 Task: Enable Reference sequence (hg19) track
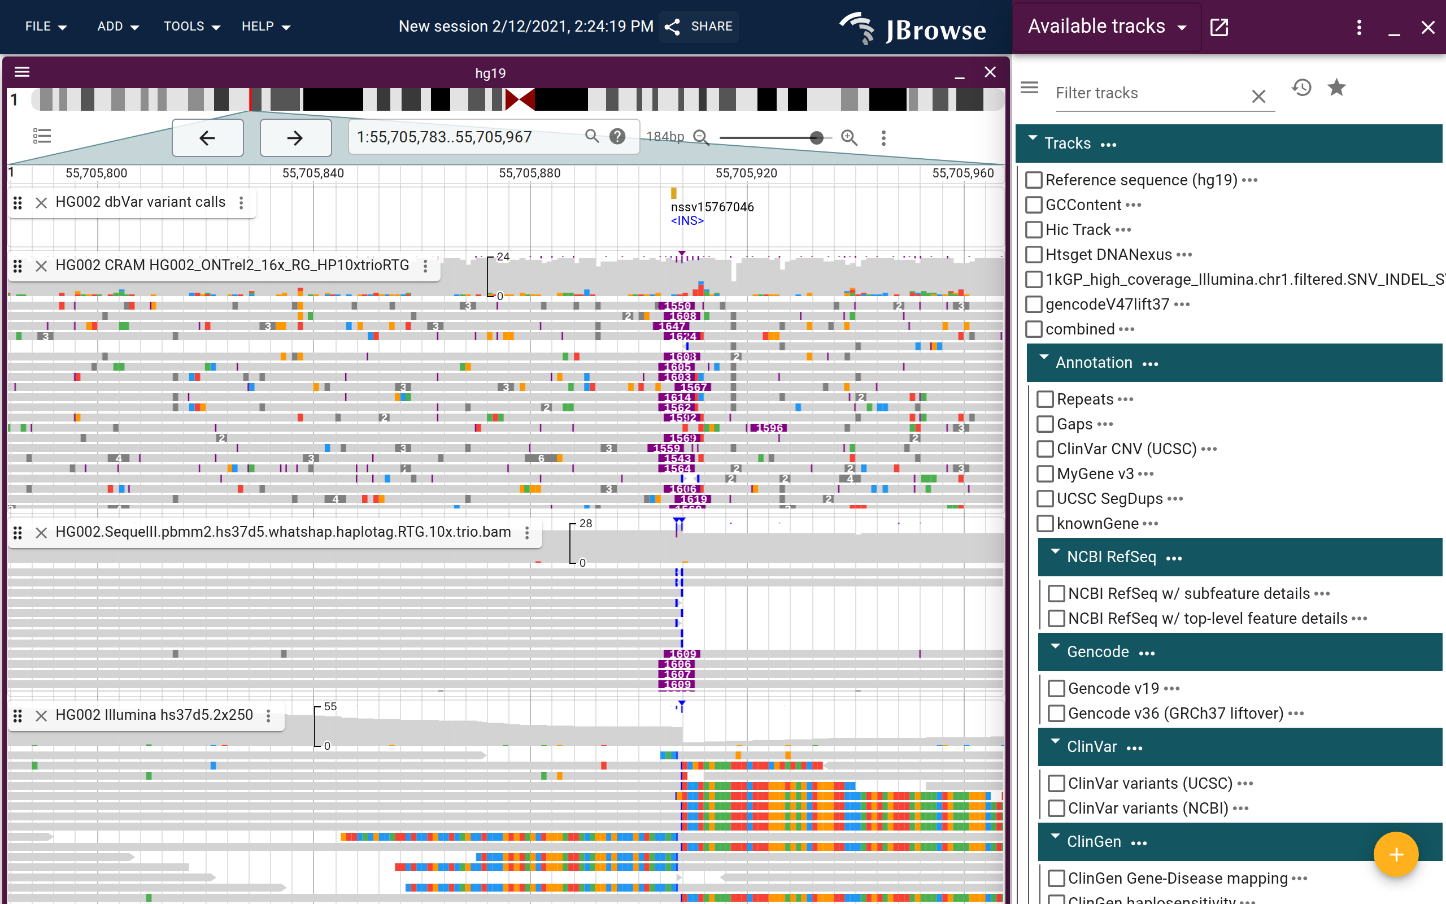(x=1034, y=180)
